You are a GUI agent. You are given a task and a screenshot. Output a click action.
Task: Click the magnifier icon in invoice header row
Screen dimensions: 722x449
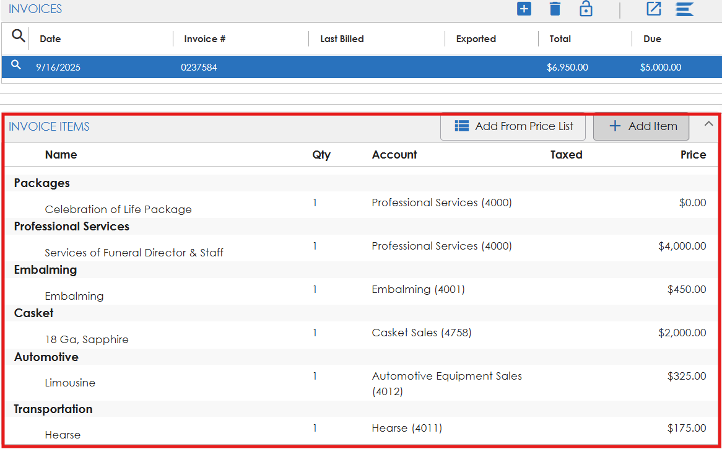click(19, 37)
